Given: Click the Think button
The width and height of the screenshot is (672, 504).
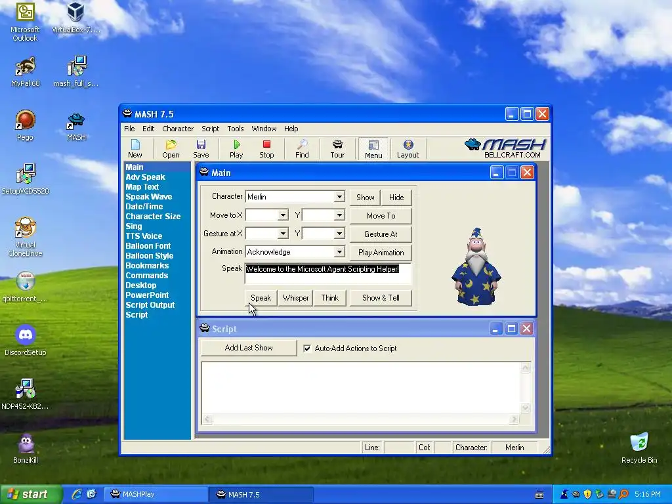Looking at the screenshot, I should pos(329,298).
